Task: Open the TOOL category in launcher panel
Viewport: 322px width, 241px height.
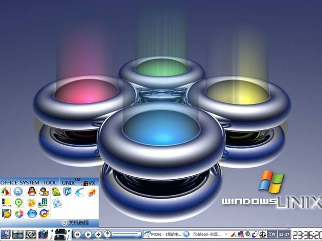Action: tap(50, 182)
